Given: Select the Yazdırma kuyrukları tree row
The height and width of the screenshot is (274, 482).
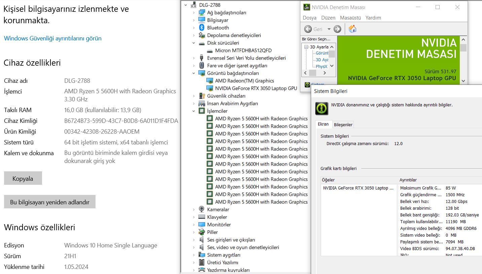Looking at the screenshot, I should coord(228,270).
